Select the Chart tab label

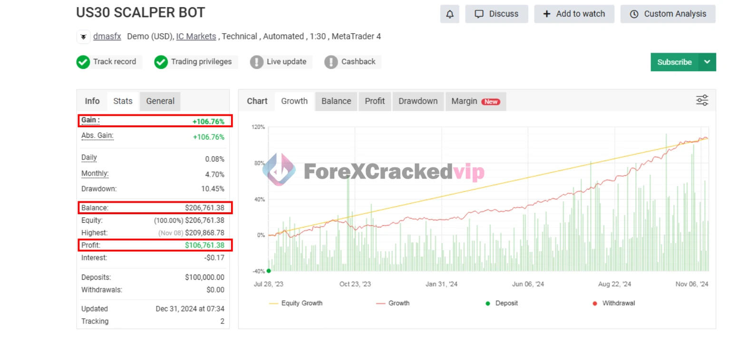pos(257,101)
